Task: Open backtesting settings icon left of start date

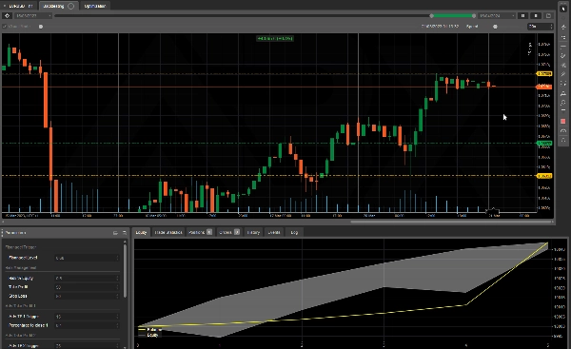Action: coord(7,15)
